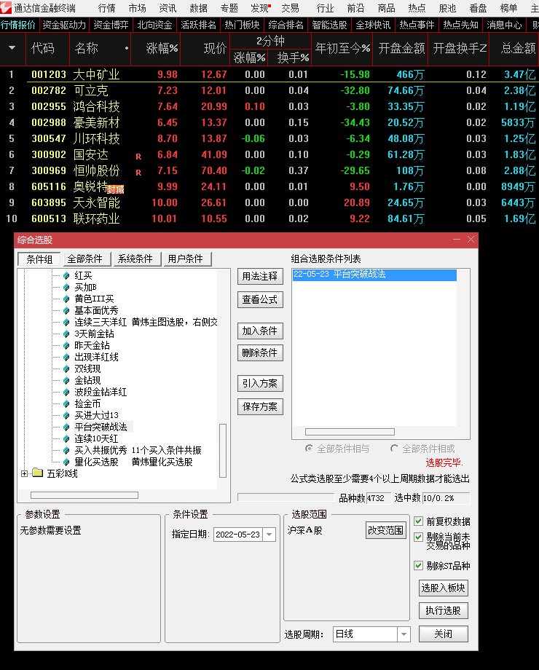The width and height of the screenshot is (539, 670).
Task: Click the diamond icon beside 金钻现
Action: pyautogui.click(x=66, y=380)
